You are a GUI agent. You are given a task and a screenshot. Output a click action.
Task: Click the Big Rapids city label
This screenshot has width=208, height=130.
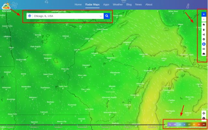pos(170,111)
